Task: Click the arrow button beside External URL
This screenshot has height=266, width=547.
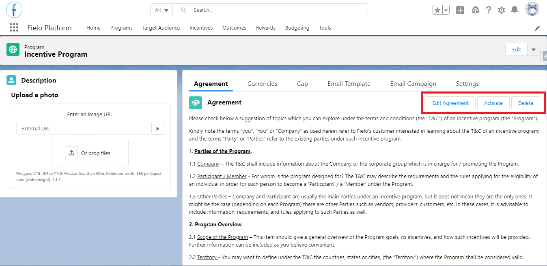Action: pos(158,129)
